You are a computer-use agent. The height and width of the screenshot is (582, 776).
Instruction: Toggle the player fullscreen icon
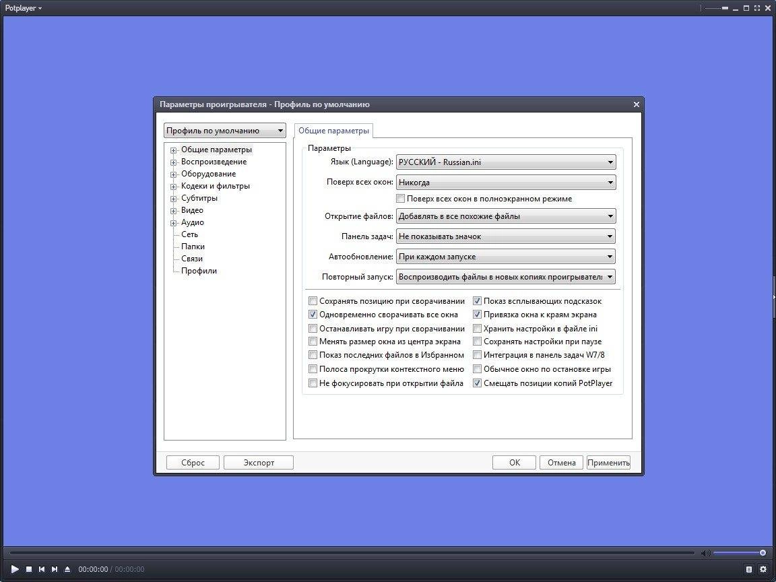[x=757, y=8]
